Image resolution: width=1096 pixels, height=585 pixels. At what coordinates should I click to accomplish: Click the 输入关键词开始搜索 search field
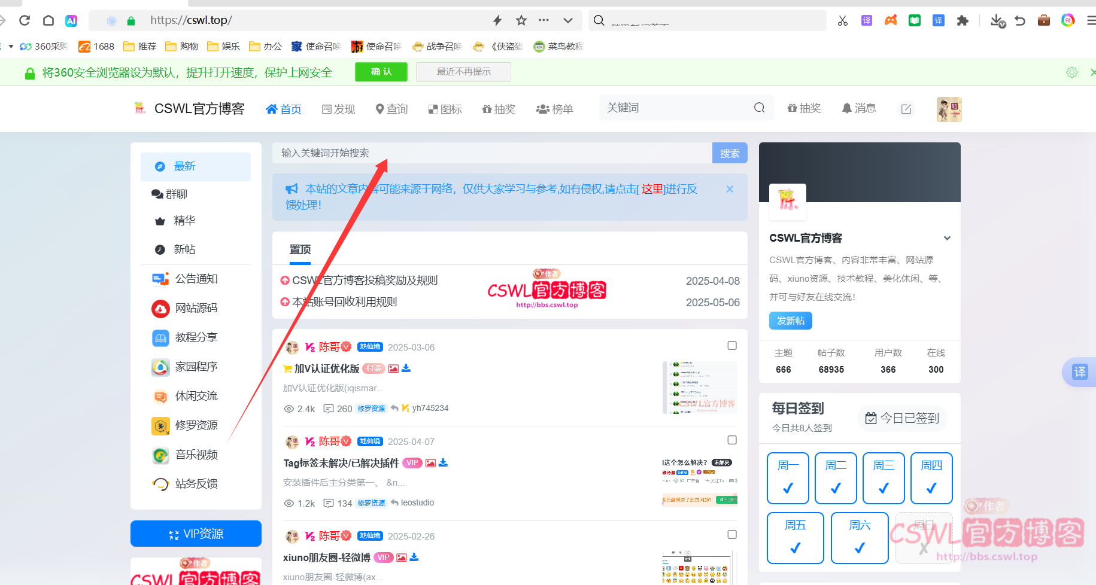pos(479,153)
